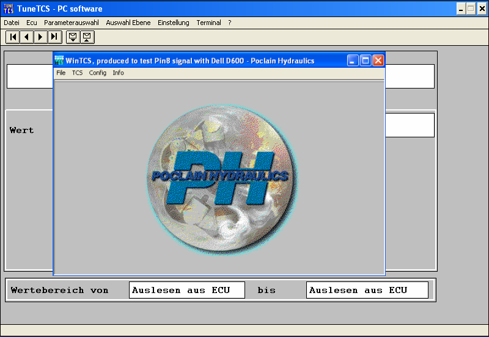
Task: Close the WinTCS window
Action: 378,60
